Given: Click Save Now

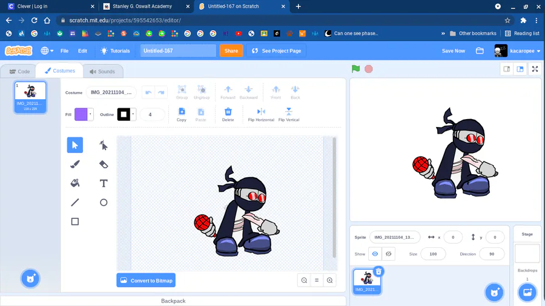Looking at the screenshot, I should pyautogui.click(x=453, y=51).
